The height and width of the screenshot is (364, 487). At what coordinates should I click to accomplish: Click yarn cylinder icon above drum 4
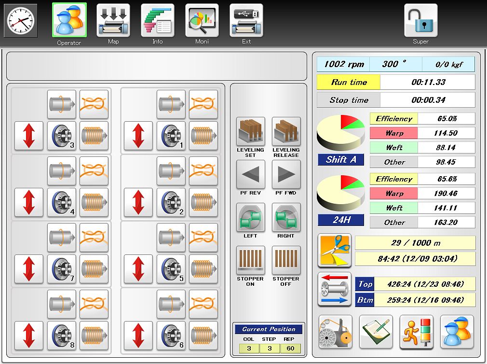tap(62, 170)
